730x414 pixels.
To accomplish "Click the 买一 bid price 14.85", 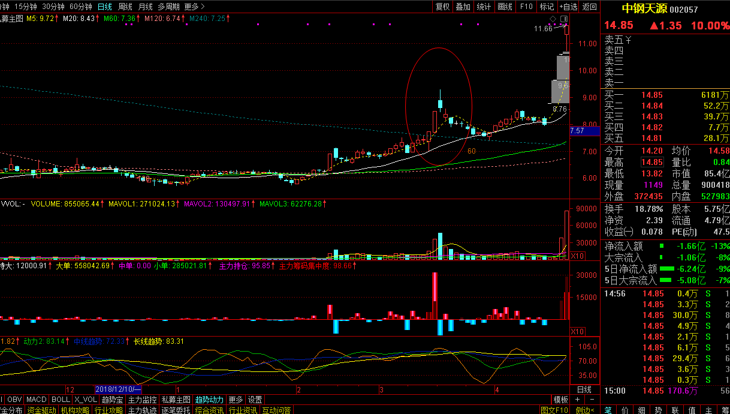I will point(653,95).
